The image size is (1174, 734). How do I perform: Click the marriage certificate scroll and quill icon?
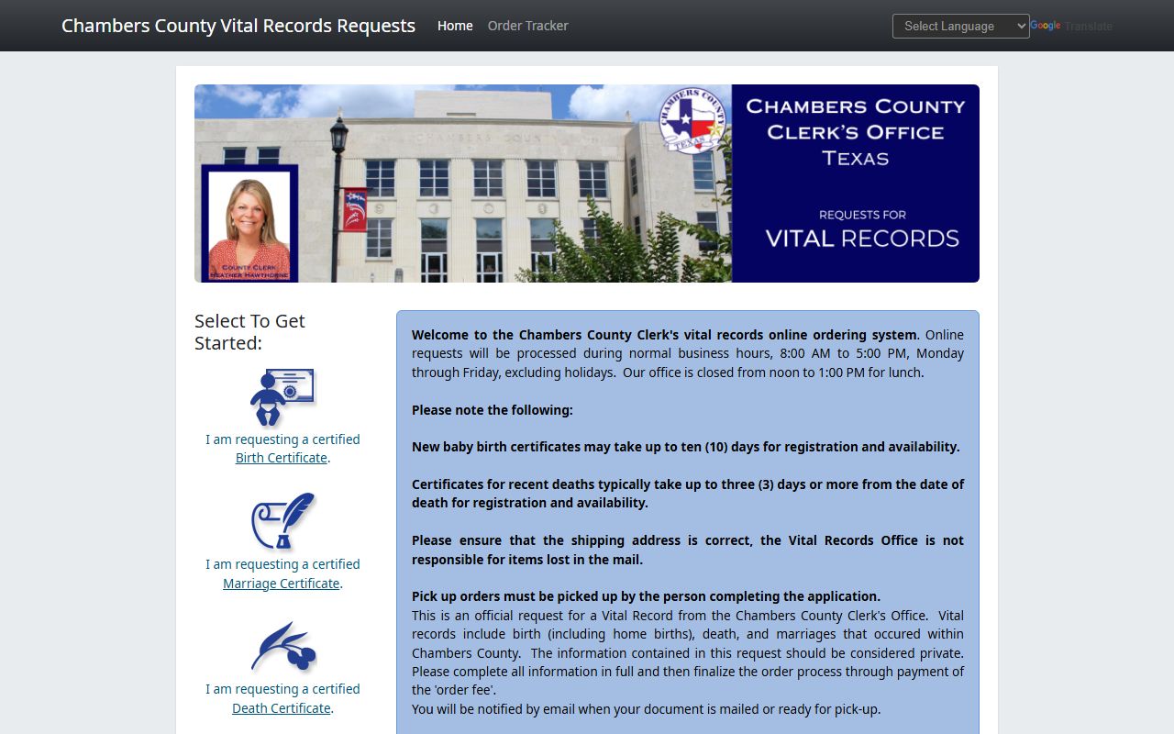283,521
